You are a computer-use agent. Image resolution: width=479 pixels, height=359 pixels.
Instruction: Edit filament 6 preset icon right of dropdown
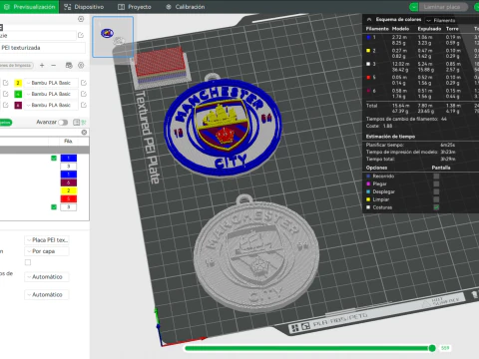pyautogui.click(x=84, y=105)
